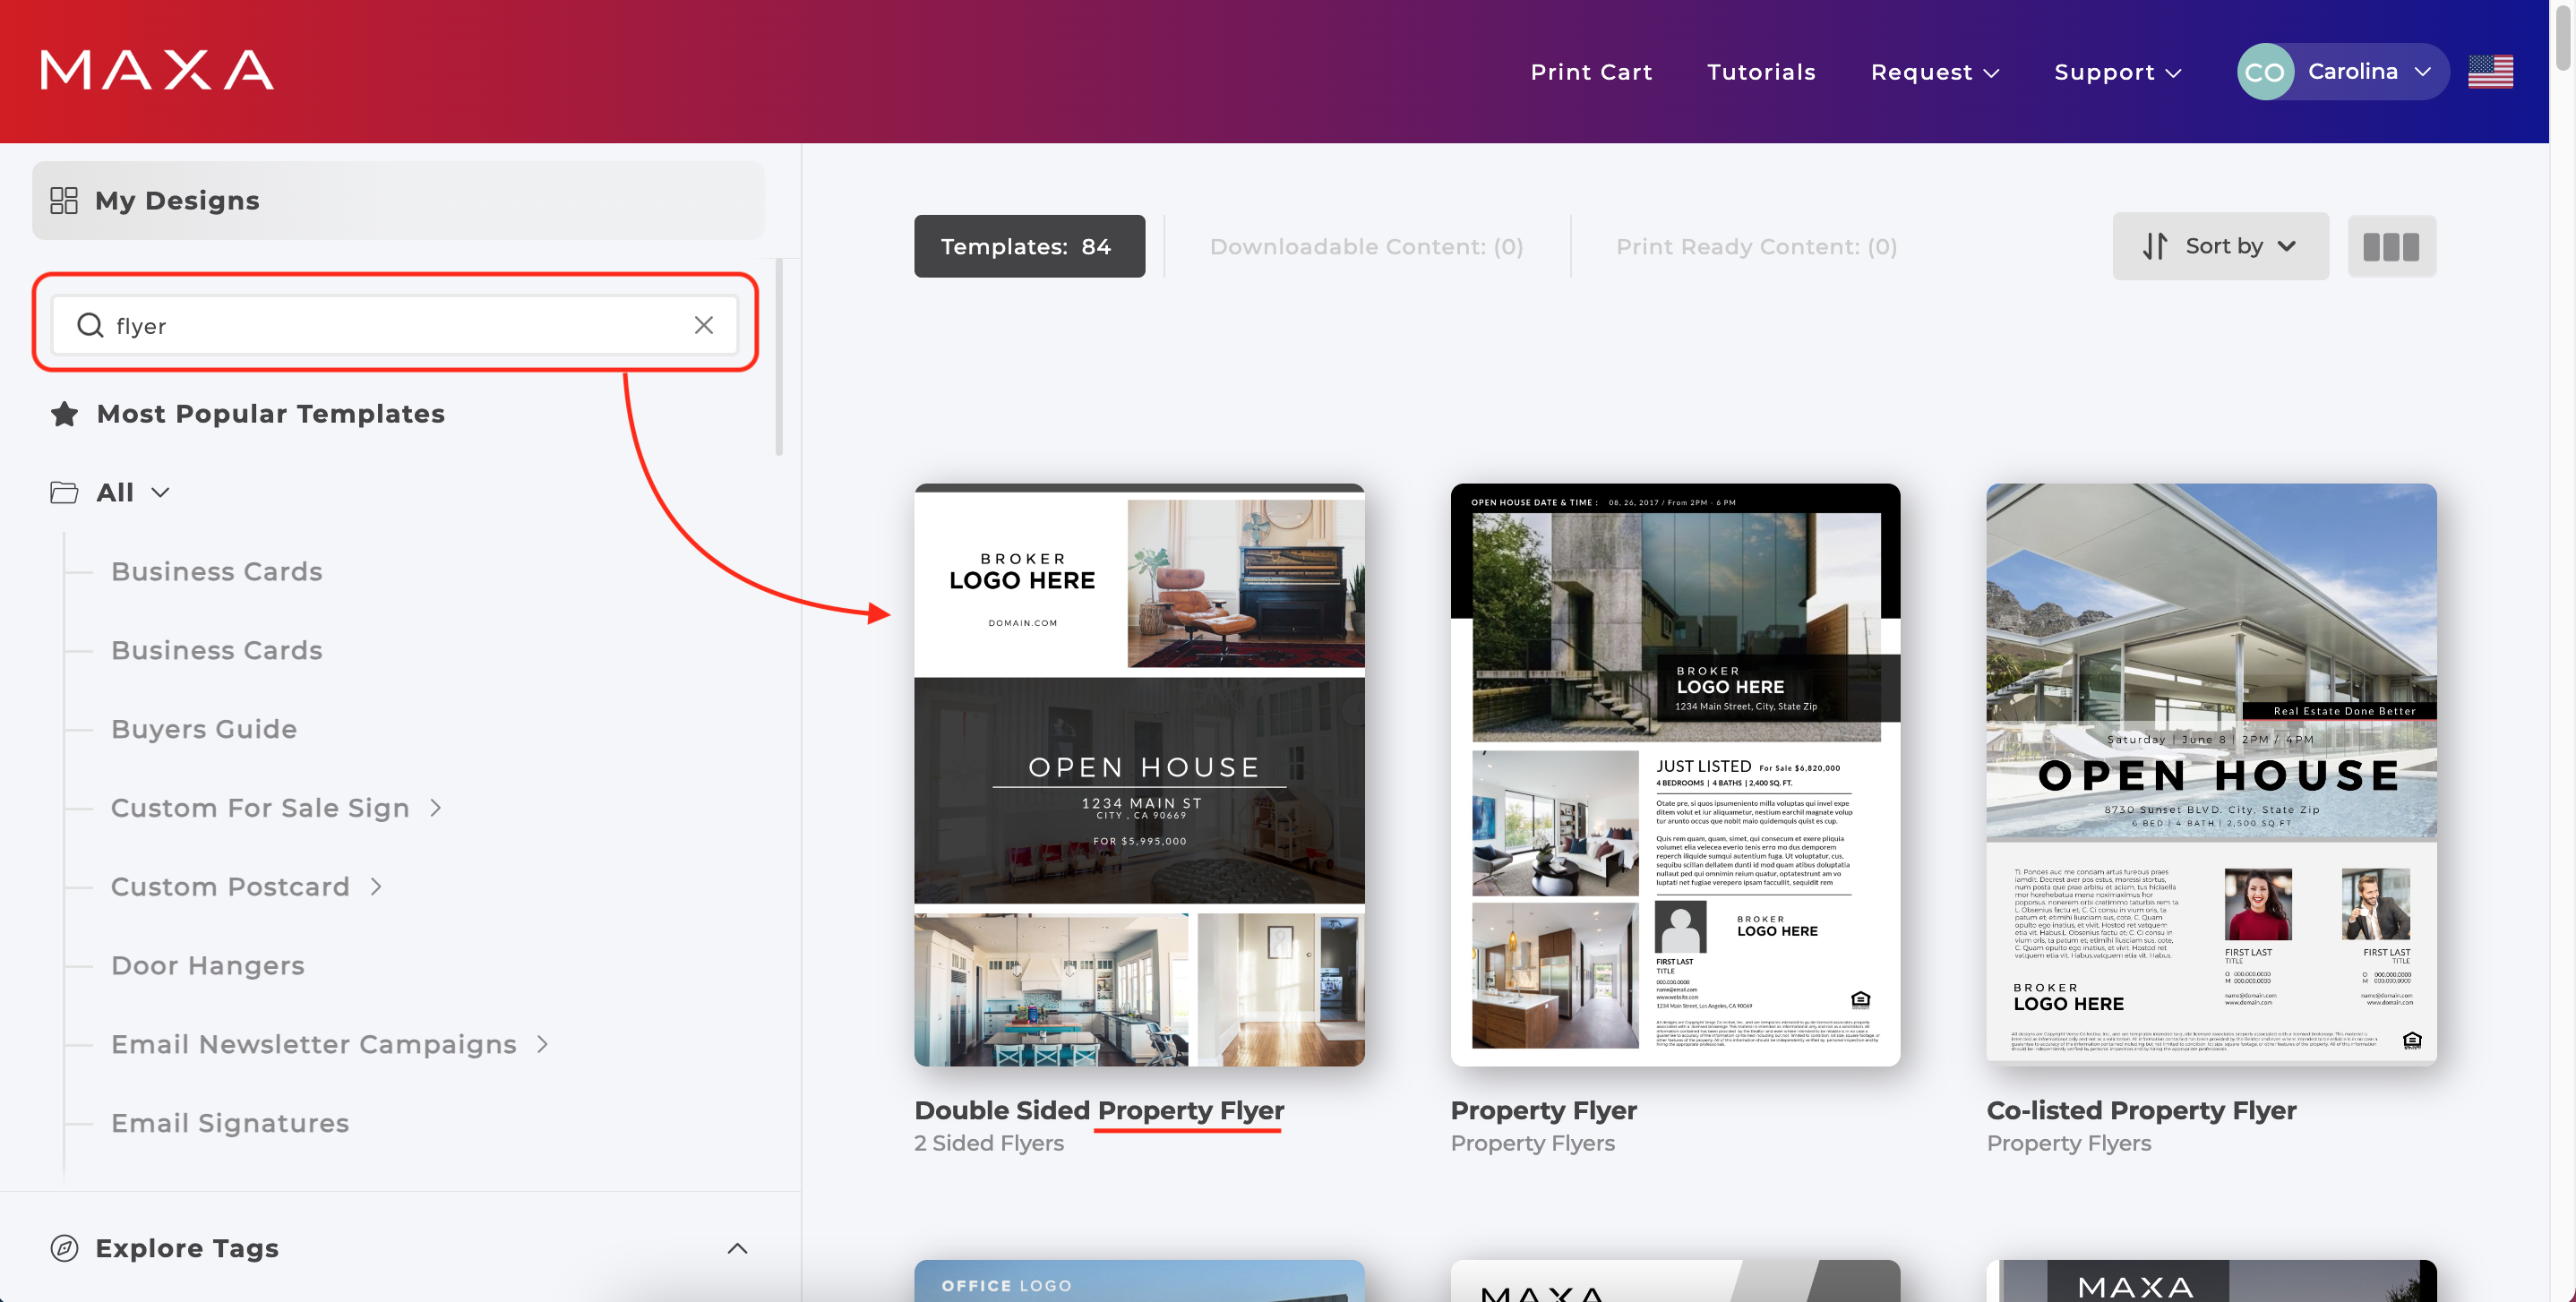Click Co-listed Property Flyer title
This screenshot has height=1302, width=2576.
coord(2141,1110)
